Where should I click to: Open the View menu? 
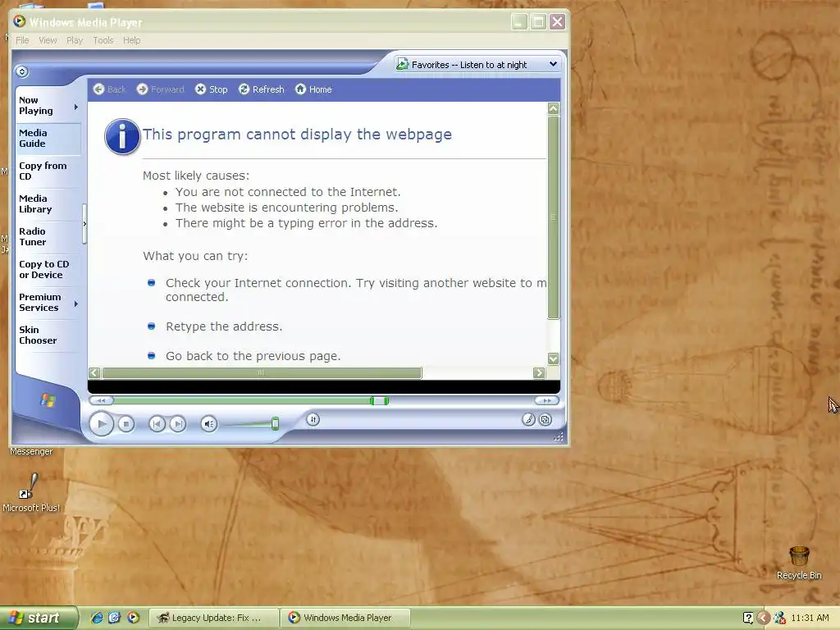tap(48, 40)
